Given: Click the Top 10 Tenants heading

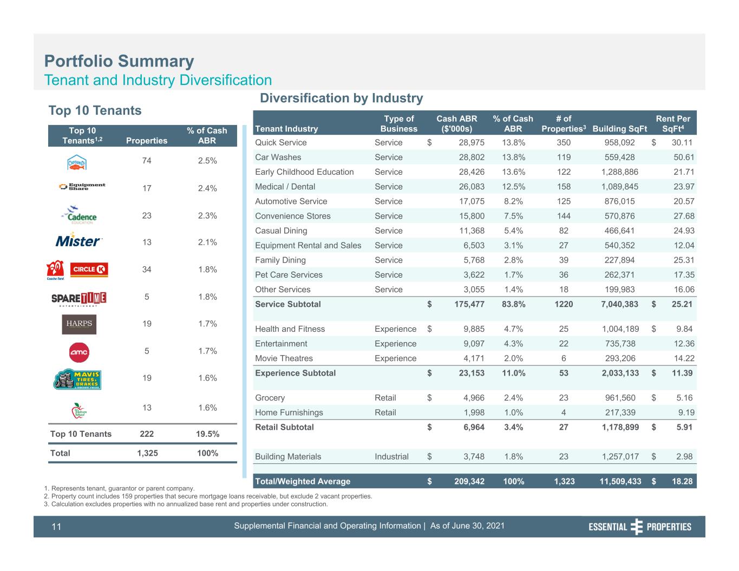Looking at the screenshot, I should click(95, 110).
